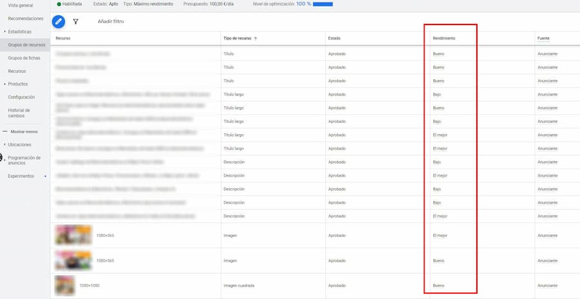Click the Rendimiento column header
580x299 pixels.
[x=443, y=39]
